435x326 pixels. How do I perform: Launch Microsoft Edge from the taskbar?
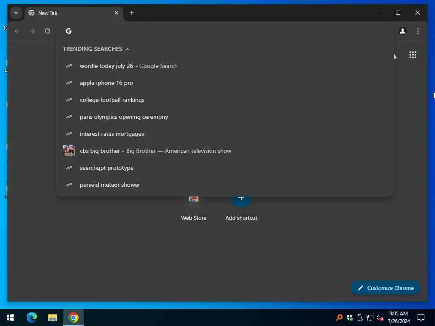(x=31, y=318)
